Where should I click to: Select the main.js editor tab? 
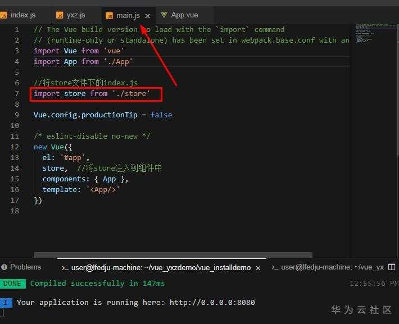128,16
